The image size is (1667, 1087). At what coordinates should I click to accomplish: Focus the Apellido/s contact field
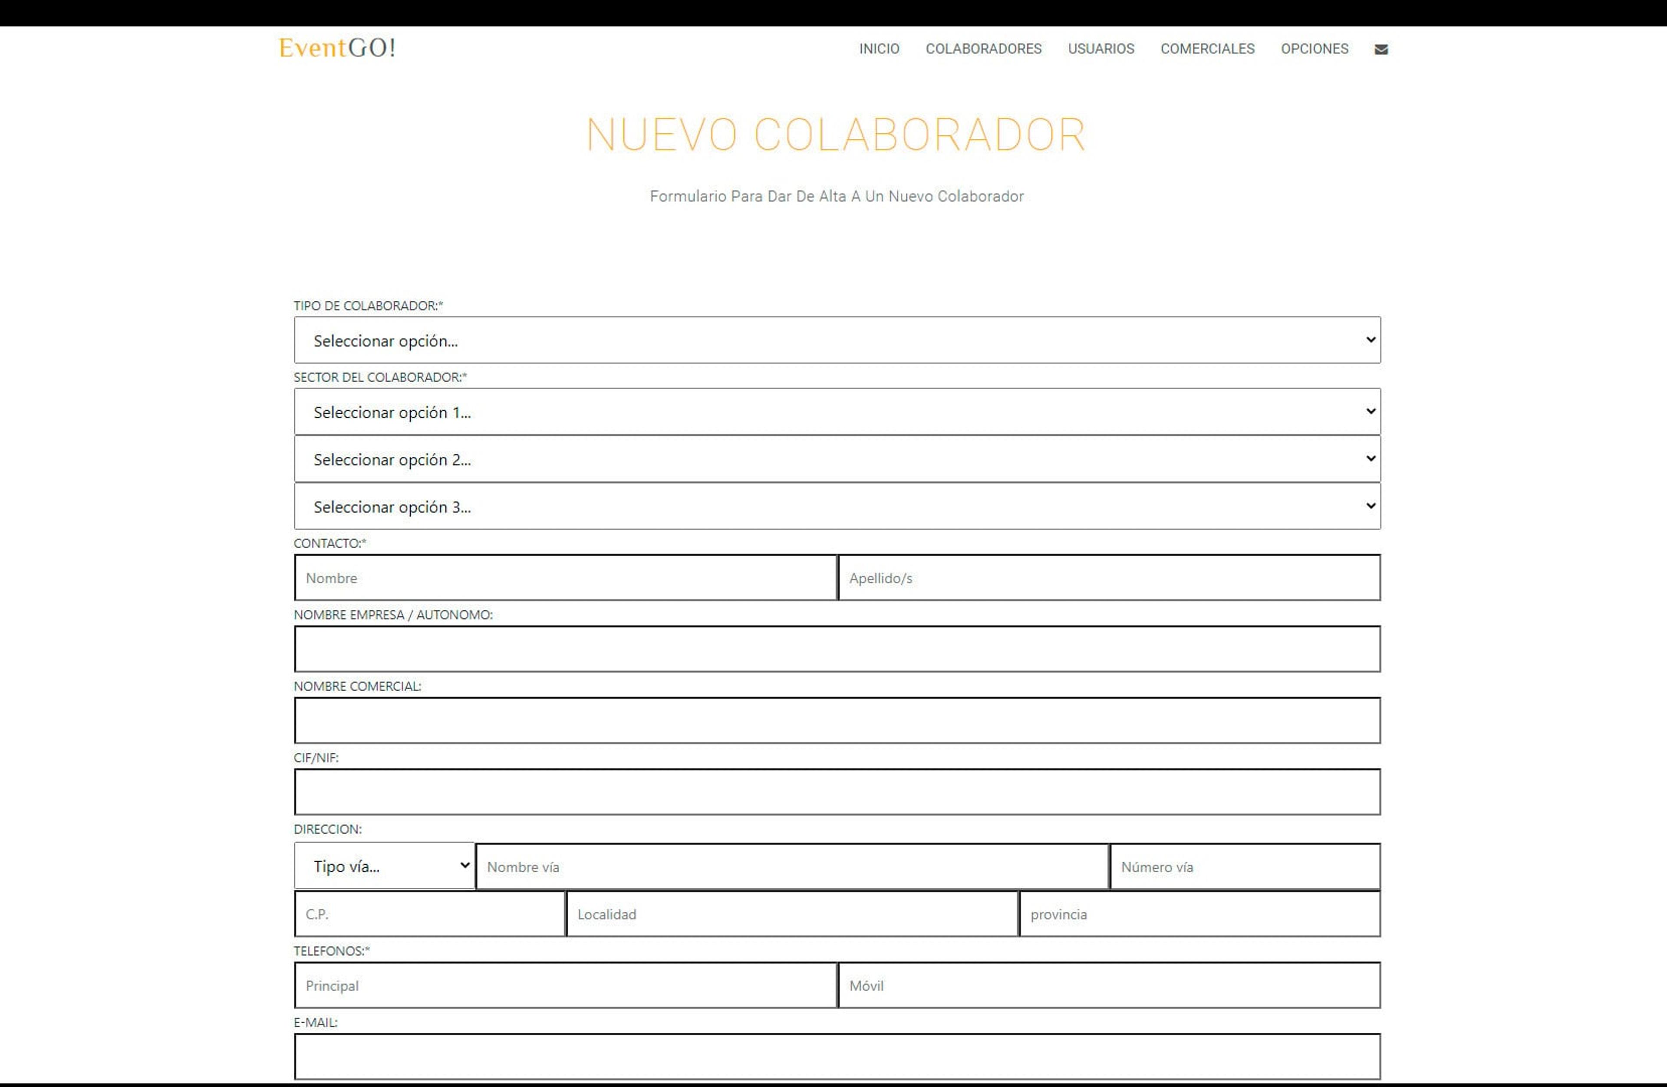[1110, 578]
